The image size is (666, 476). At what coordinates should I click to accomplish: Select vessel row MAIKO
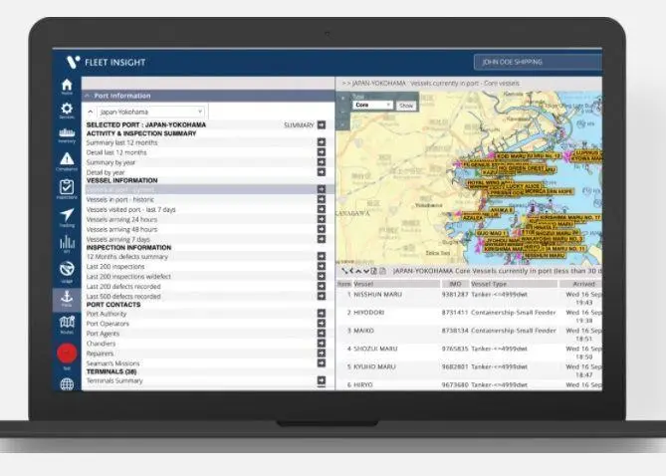(469, 335)
